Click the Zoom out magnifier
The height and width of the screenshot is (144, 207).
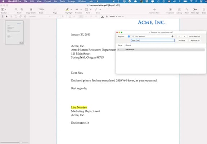point(16,9)
